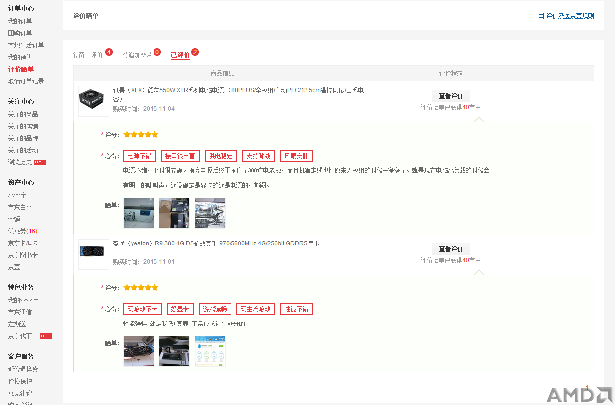This screenshot has height=405, width=615.
Task: Click the 评价及送京豆规则 document icon
Action: pyautogui.click(x=541, y=16)
